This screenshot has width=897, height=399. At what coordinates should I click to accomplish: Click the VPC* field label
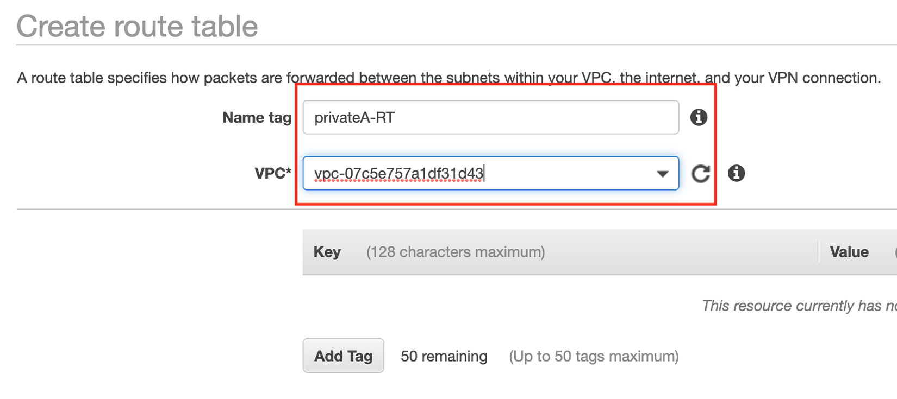(273, 174)
